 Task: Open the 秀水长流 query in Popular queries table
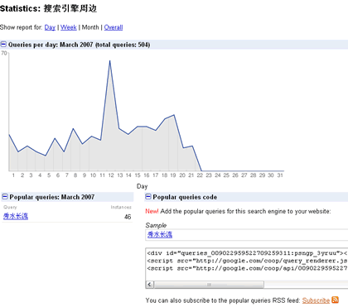coord(16,216)
